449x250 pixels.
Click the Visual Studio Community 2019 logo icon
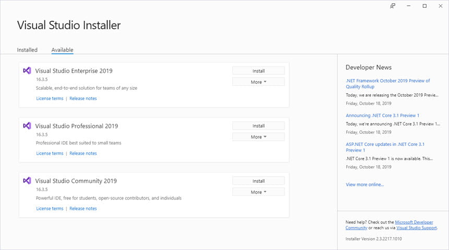(x=27, y=181)
